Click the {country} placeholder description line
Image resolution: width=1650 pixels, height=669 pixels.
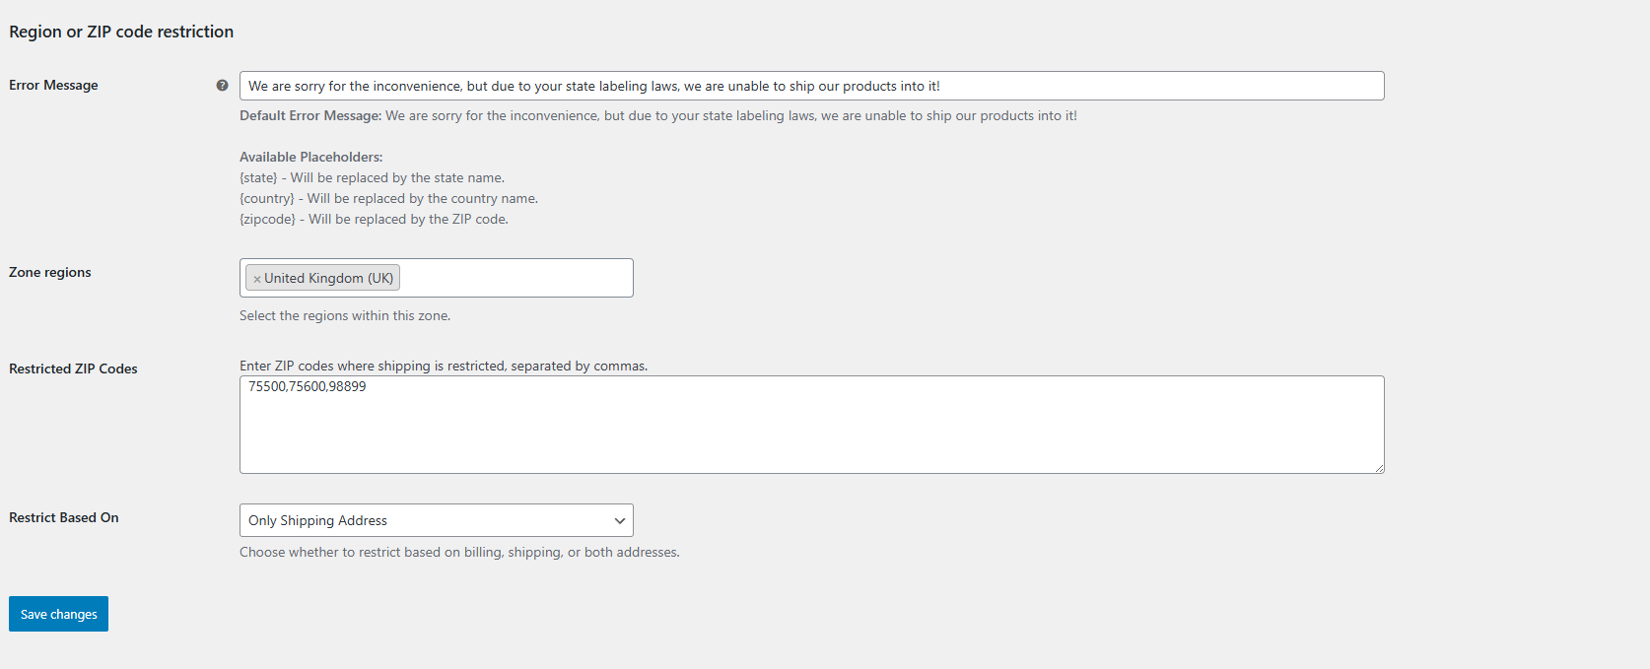click(388, 199)
